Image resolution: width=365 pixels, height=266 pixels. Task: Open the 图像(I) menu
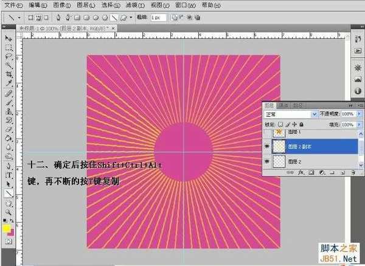click(62, 5)
